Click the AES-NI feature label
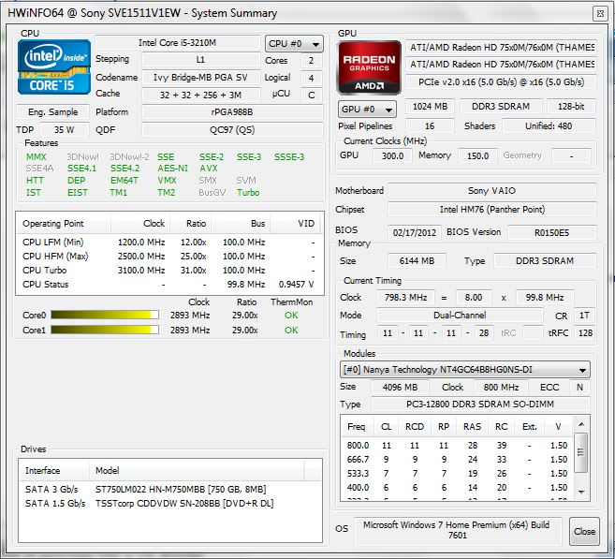 (173, 169)
